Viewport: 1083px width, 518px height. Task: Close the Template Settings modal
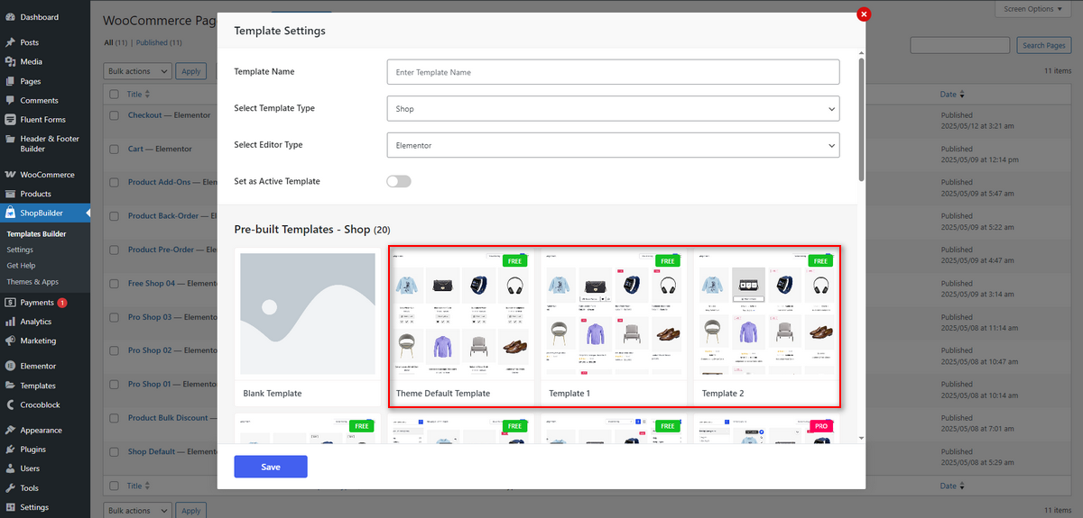pos(864,14)
